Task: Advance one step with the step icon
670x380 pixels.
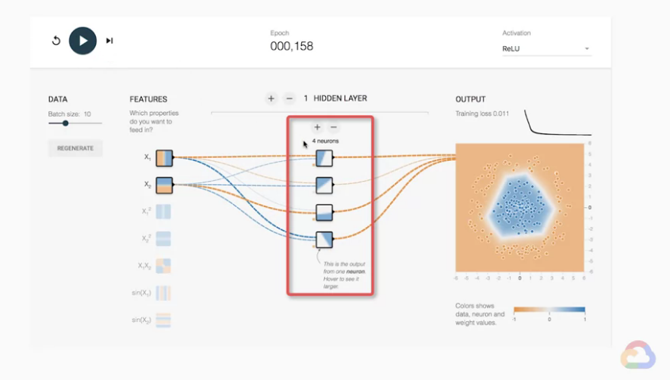Action: [x=109, y=40]
